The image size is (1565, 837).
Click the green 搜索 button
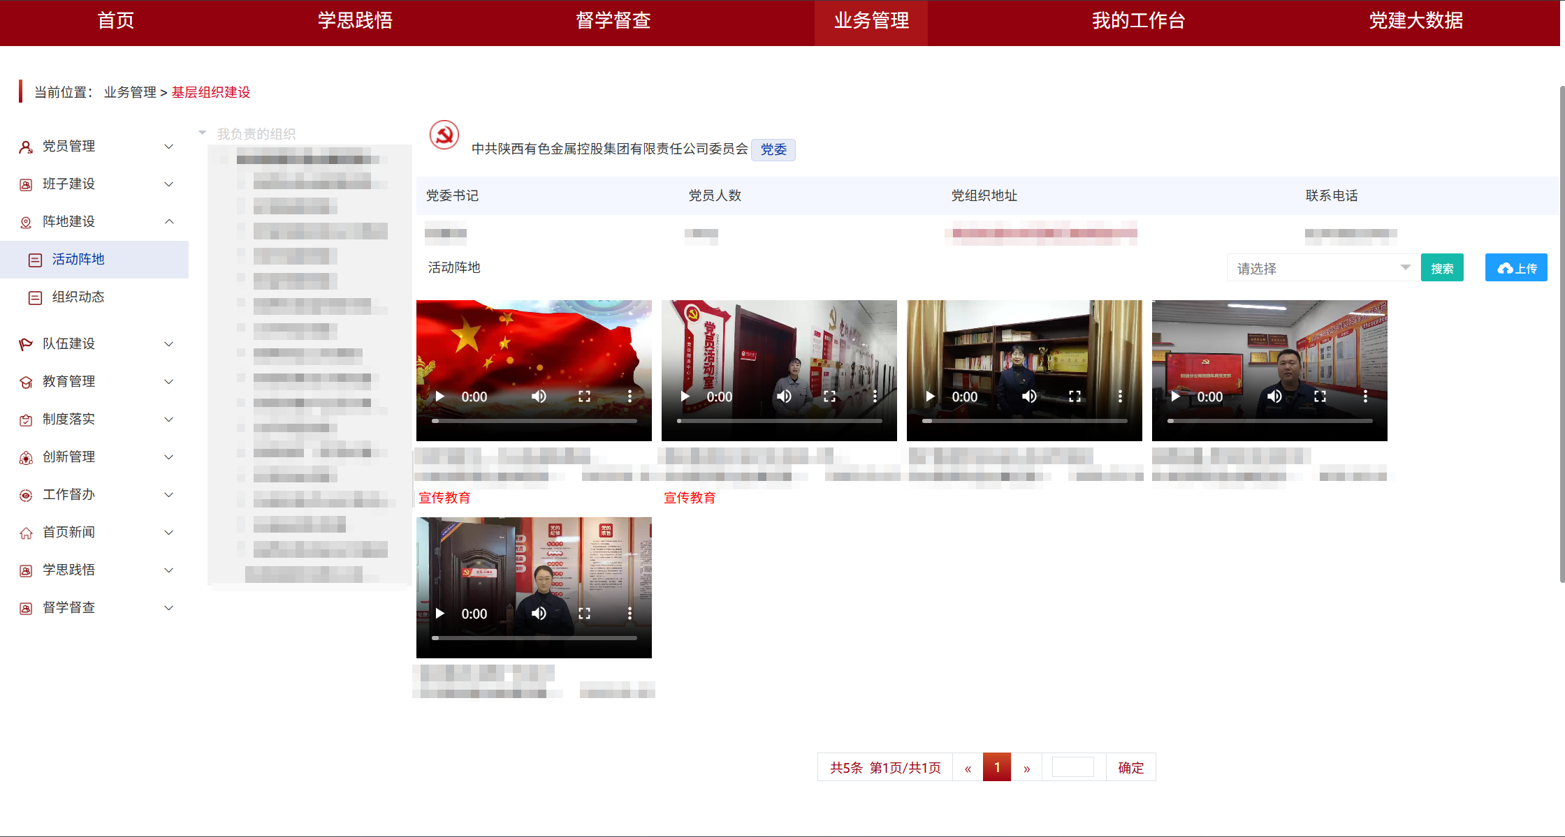1441,268
